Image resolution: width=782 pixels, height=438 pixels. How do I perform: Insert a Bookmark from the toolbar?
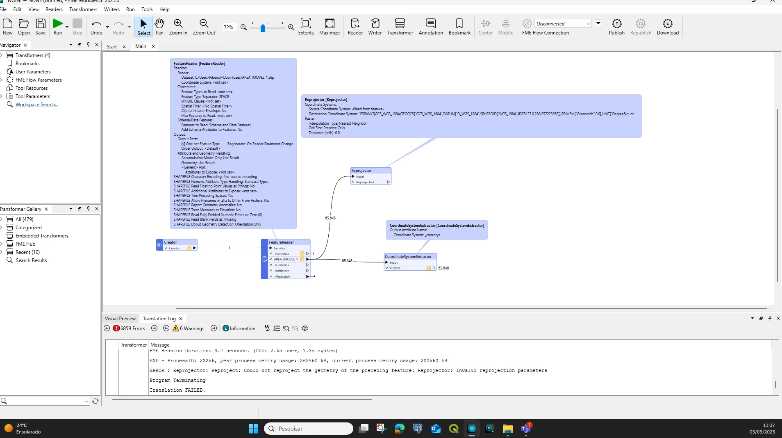[459, 27]
